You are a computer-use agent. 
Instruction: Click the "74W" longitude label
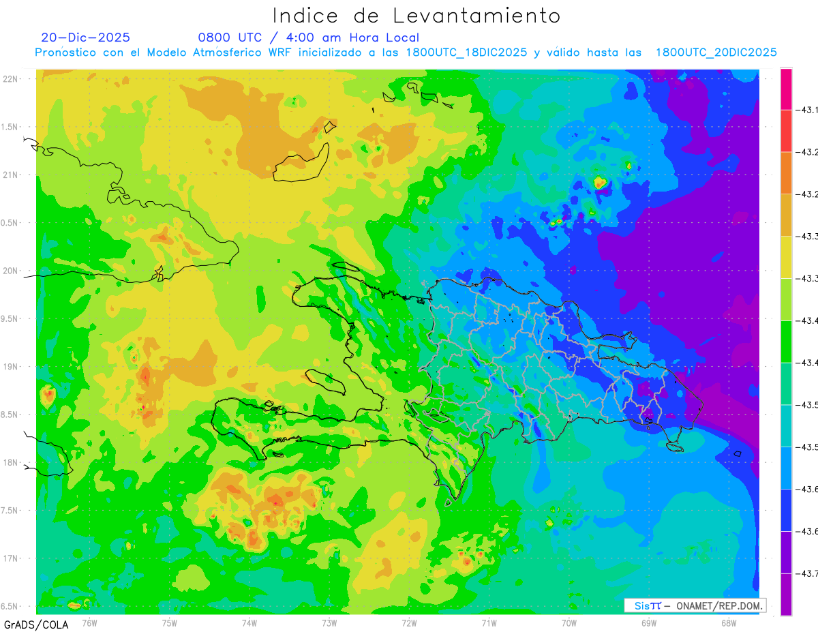point(249,622)
